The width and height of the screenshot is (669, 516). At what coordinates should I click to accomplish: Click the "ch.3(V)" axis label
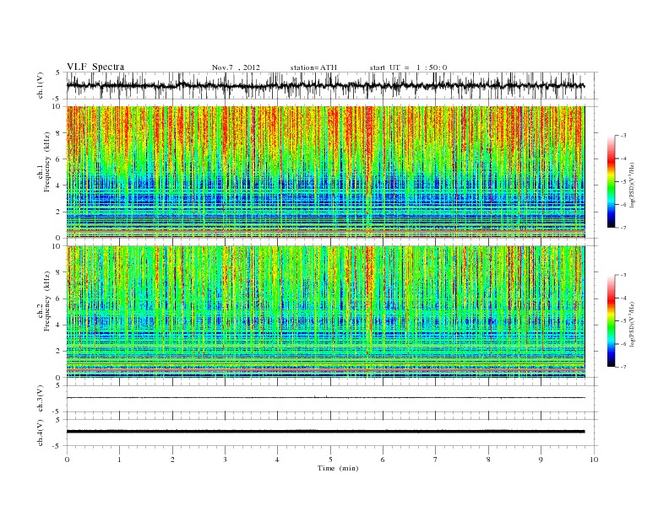pyautogui.click(x=40, y=400)
